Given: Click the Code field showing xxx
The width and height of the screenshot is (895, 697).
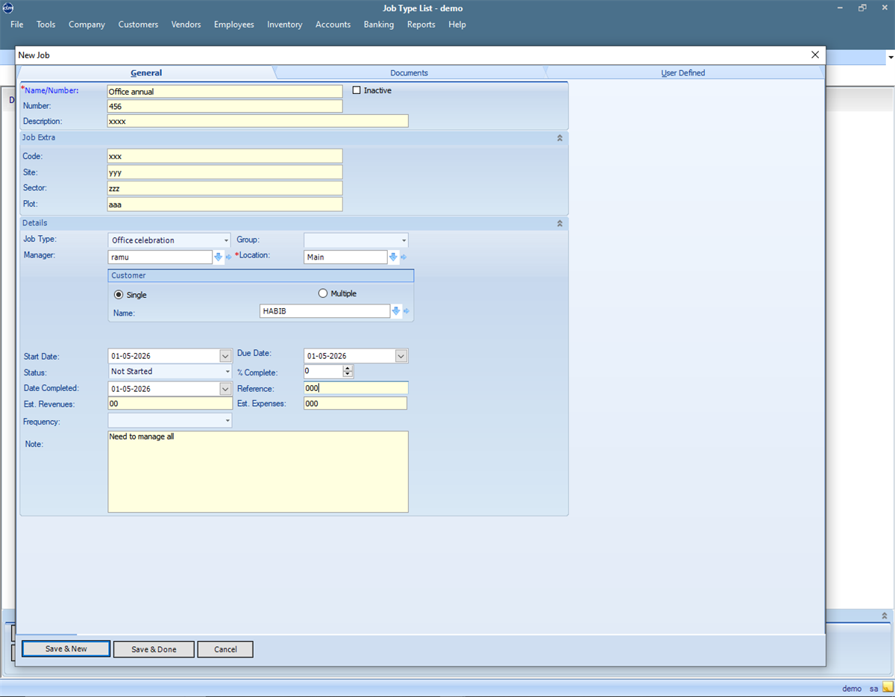Looking at the screenshot, I should (224, 156).
